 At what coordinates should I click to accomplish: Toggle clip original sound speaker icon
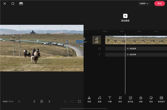[x=85, y=39]
